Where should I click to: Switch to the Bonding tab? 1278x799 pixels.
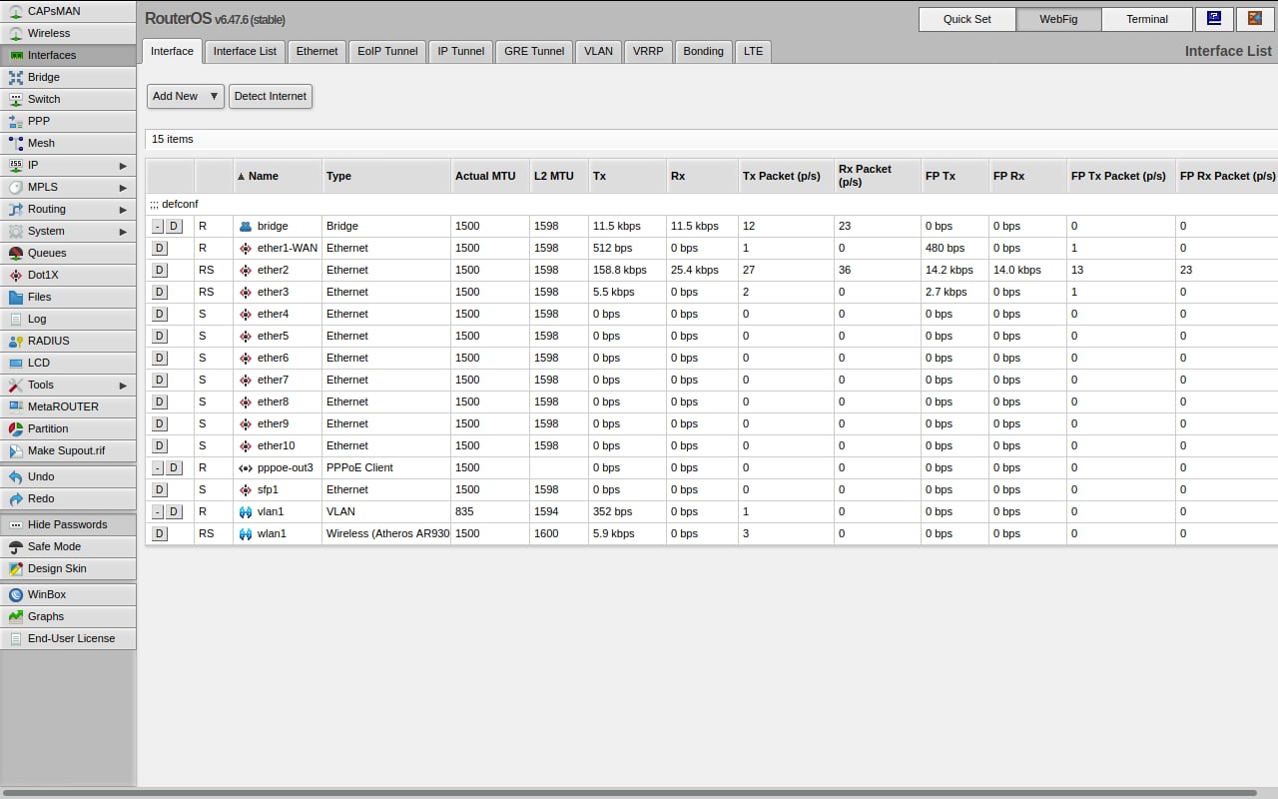pos(703,51)
